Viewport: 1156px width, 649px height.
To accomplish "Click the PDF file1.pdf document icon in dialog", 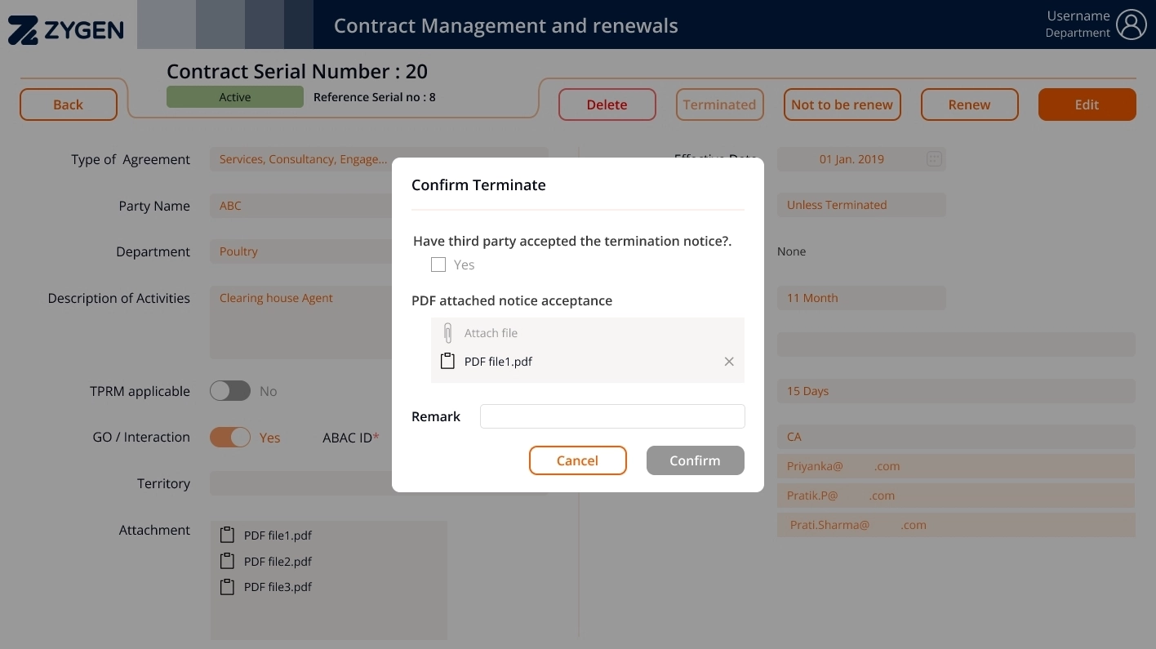I will [447, 361].
